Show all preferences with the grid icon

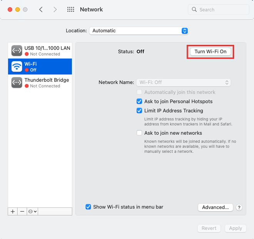71,10
